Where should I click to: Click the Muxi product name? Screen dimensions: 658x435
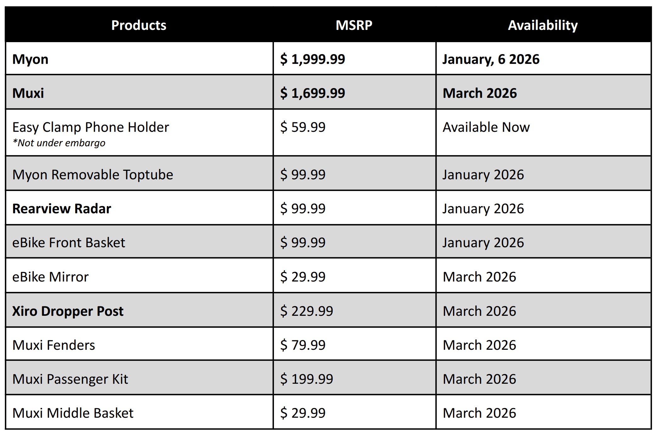(28, 93)
